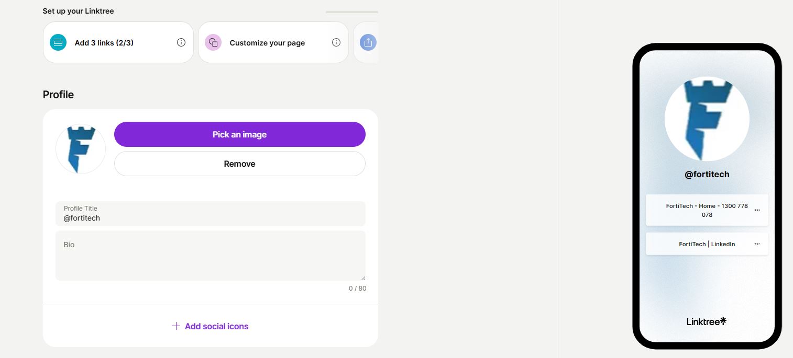Click the plus icon next to Add social icons
This screenshot has height=358, width=793.
coord(176,326)
